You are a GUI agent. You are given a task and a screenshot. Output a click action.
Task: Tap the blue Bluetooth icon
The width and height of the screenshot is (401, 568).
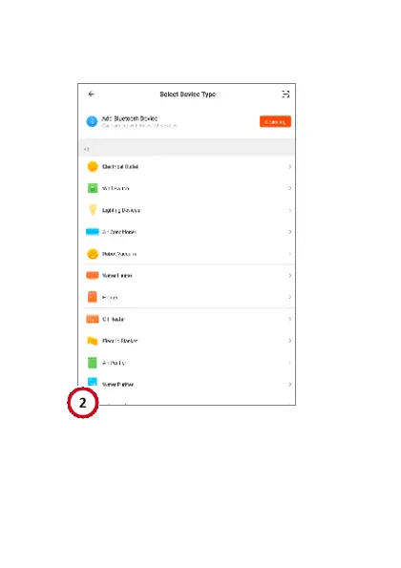[x=92, y=121]
